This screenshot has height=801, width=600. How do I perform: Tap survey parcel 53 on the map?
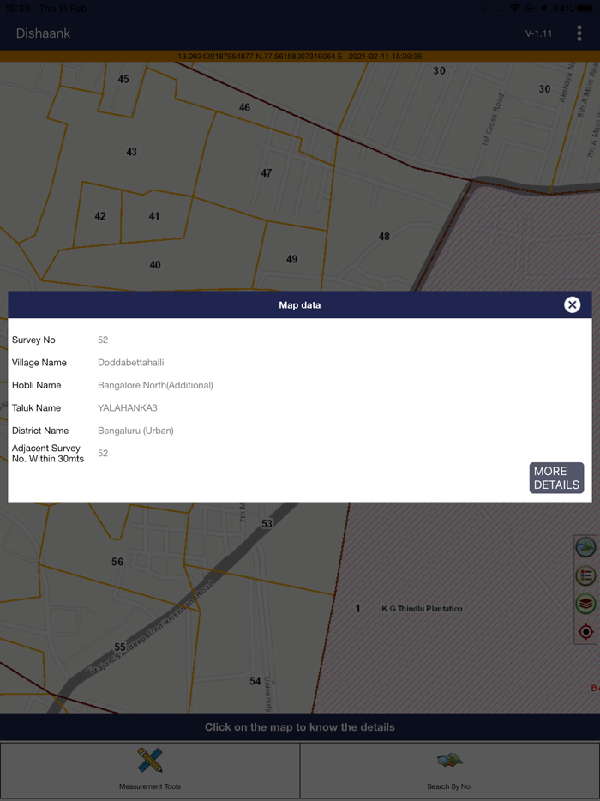(x=267, y=524)
